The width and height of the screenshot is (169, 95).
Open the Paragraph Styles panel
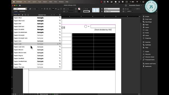(x=149, y=60)
